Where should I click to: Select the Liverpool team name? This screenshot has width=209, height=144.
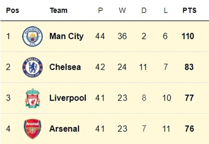(x=68, y=98)
